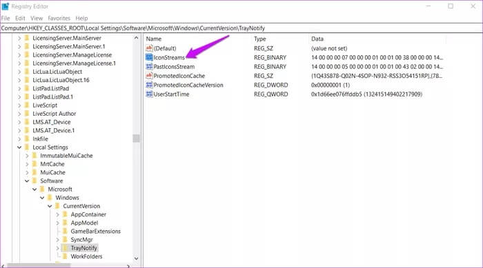Select the IconStreams value name
The width and height of the screenshot is (483, 268).
(x=169, y=58)
